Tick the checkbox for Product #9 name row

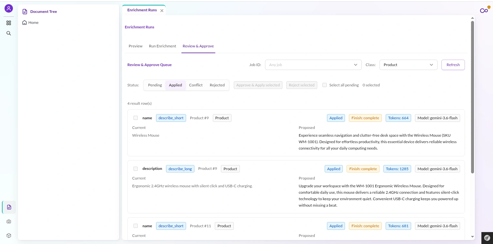coord(135,118)
